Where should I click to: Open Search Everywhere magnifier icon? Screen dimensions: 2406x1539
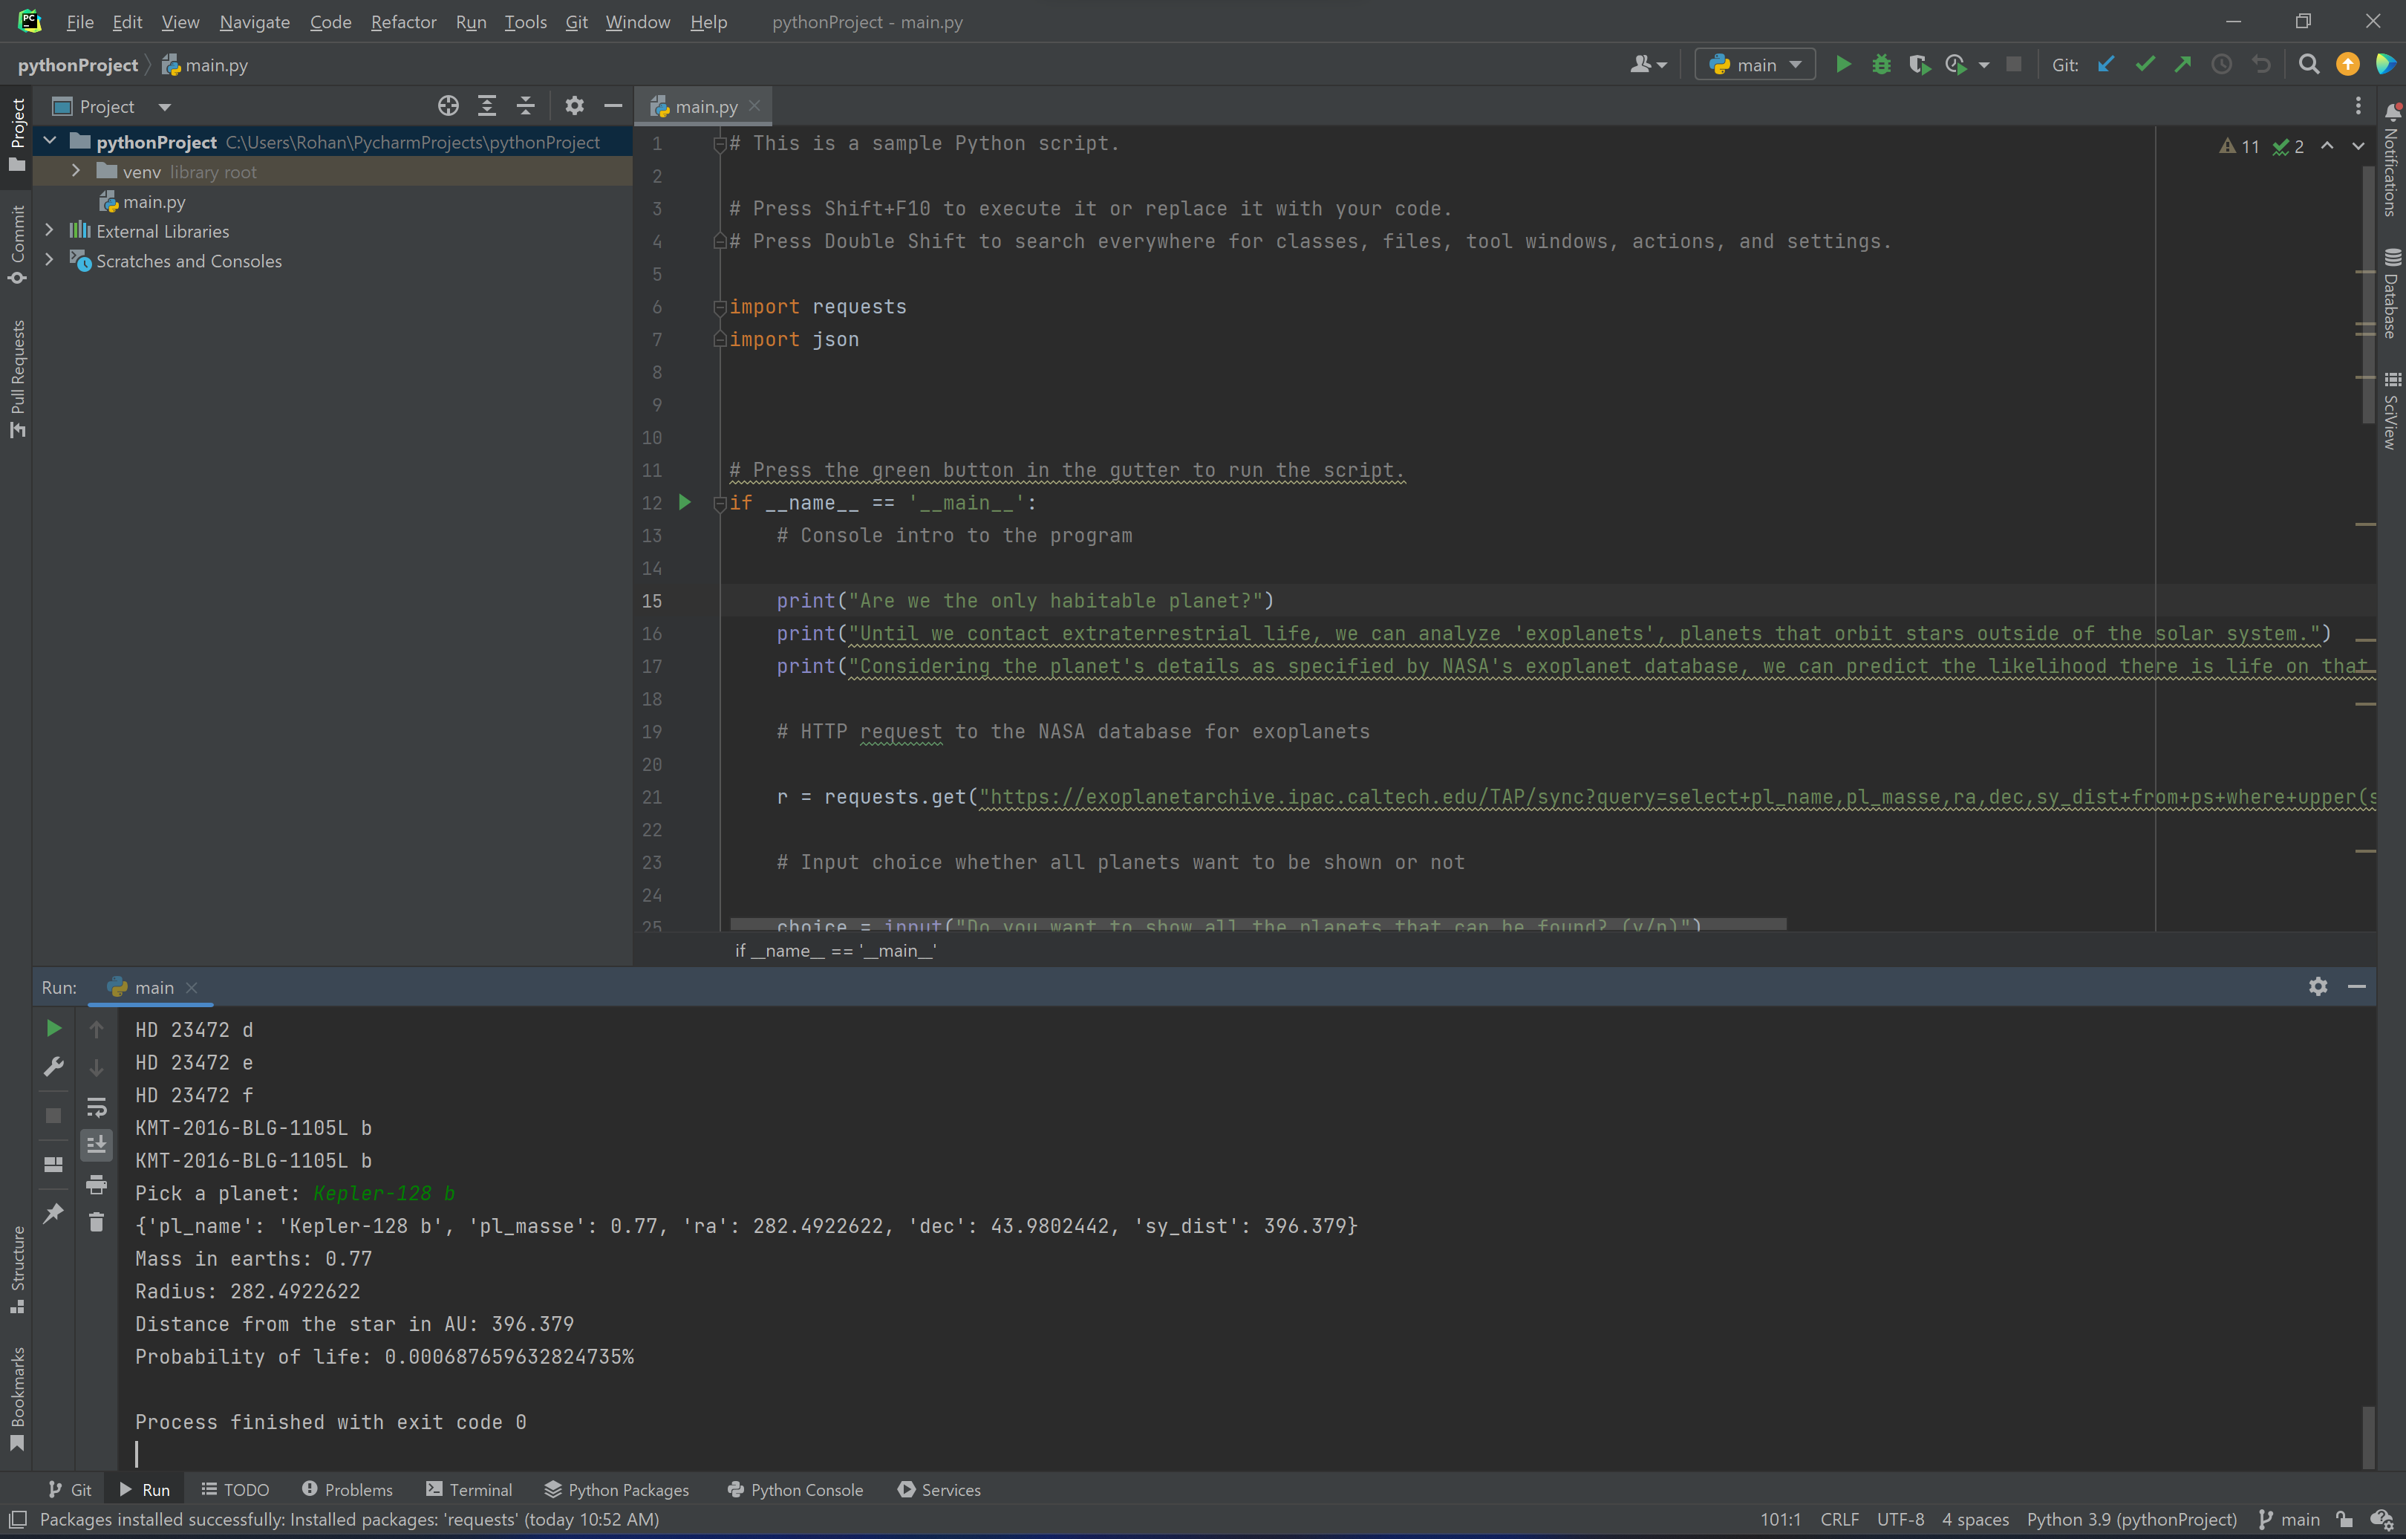pyautogui.click(x=2308, y=65)
